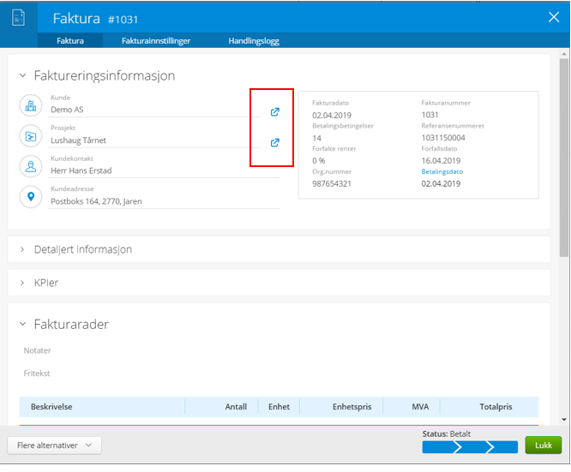Click the invoice document icon in header
This screenshot has height=472, width=571.
coord(18,17)
